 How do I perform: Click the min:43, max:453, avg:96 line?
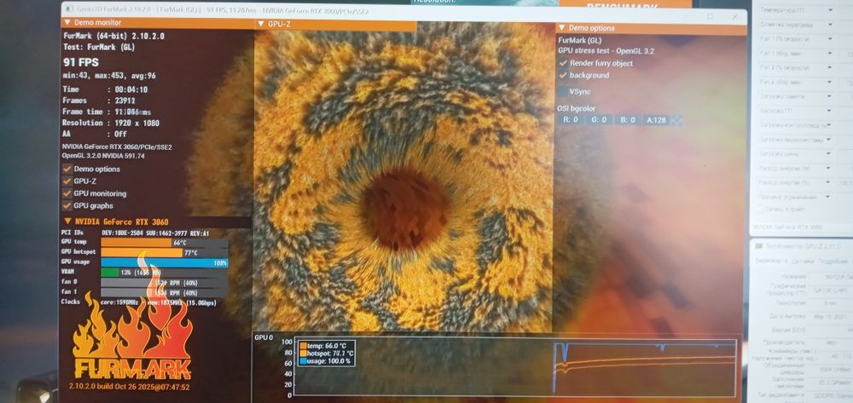tap(109, 76)
